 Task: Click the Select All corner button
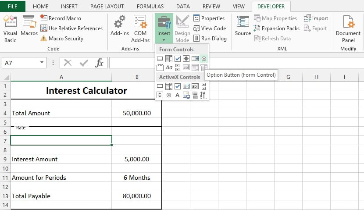point(5,77)
